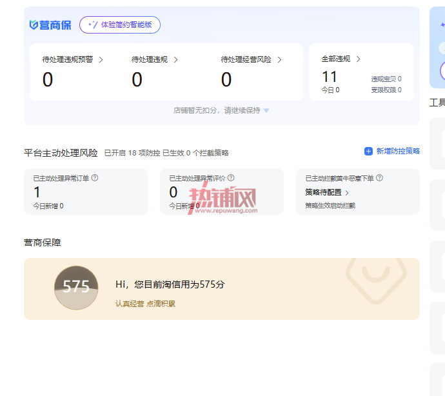This screenshot has width=445, height=396.
Task: Open 策略待配置 link
Action: (x=327, y=192)
